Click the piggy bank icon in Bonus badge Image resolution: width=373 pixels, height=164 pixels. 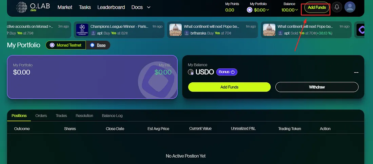click(233, 72)
